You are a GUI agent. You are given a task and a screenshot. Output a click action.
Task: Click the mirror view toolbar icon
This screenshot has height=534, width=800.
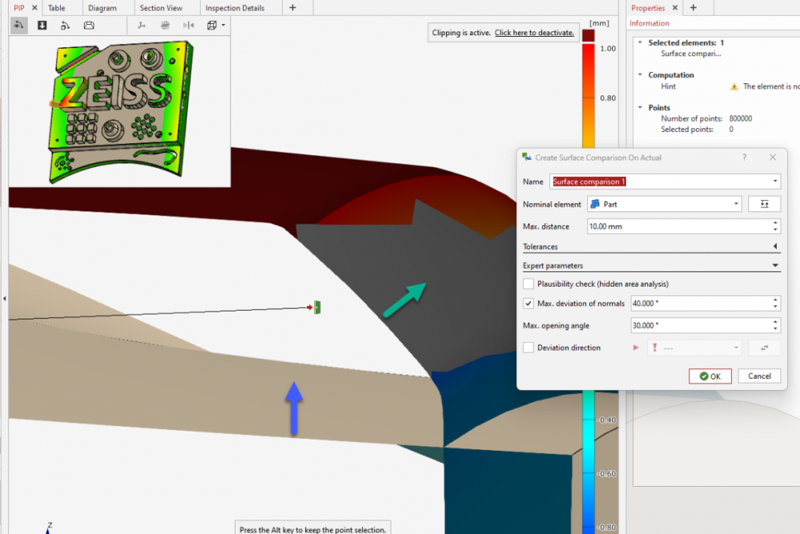[189, 25]
